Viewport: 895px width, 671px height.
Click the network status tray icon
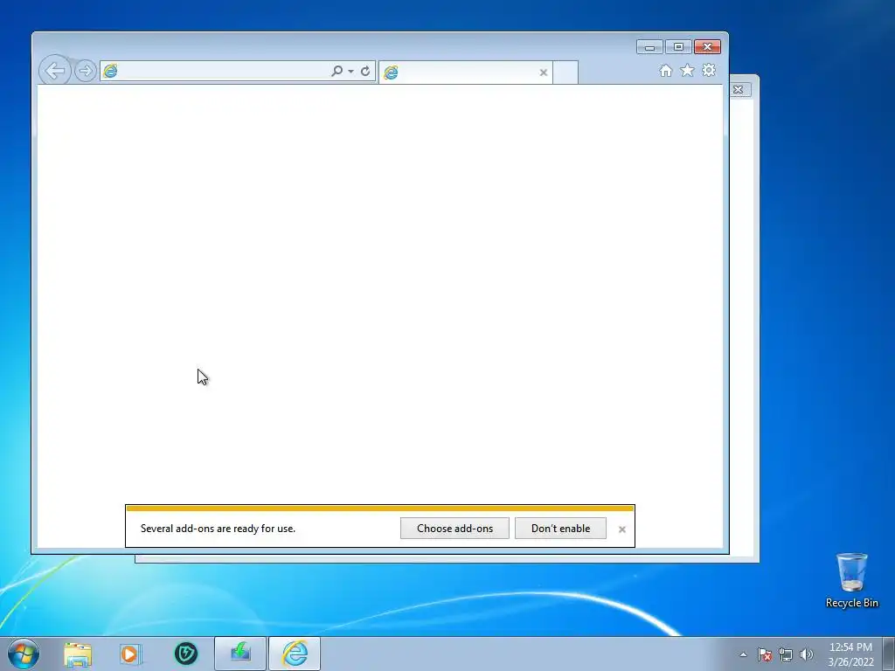786,654
